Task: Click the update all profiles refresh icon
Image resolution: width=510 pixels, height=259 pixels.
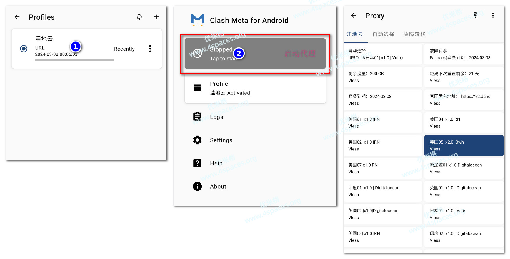Action: click(139, 17)
